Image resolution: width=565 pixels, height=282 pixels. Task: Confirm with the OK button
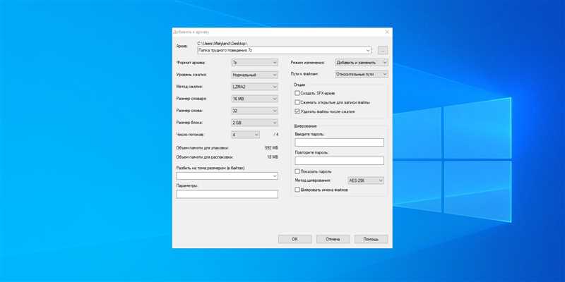click(x=295, y=239)
